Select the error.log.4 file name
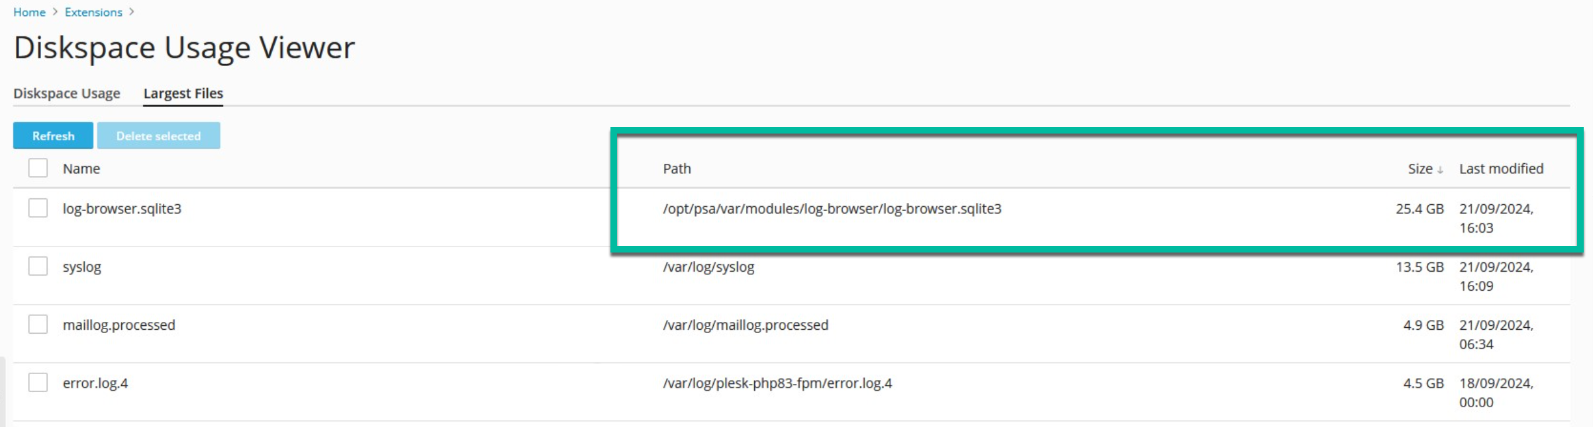 (x=95, y=383)
